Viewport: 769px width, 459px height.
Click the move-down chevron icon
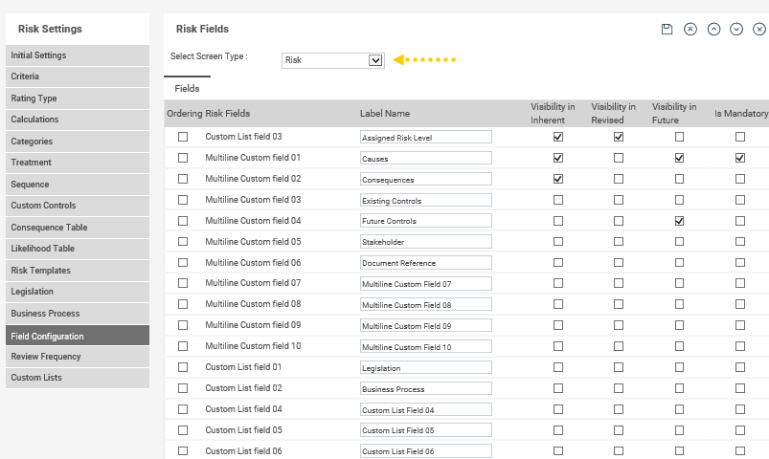[736, 30]
